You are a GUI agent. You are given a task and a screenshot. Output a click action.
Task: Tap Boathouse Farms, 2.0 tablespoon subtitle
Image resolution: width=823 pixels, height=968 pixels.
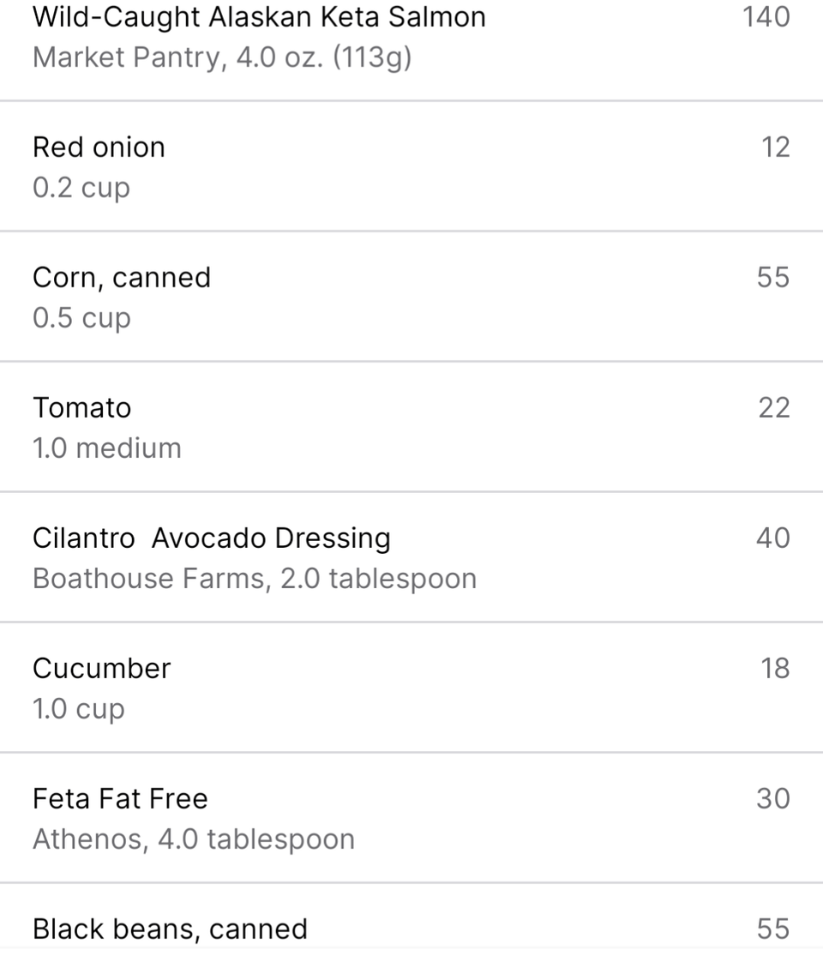tap(255, 579)
